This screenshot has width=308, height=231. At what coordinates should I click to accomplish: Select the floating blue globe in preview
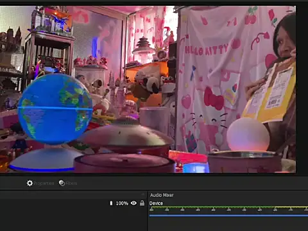[55, 108]
